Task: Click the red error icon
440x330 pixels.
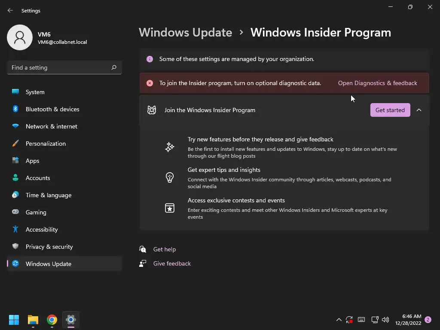Action: pos(150,83)
